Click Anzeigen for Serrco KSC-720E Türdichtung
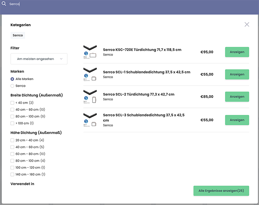The width and height of the screenshot is (259, 205). (x=237, y=52)
